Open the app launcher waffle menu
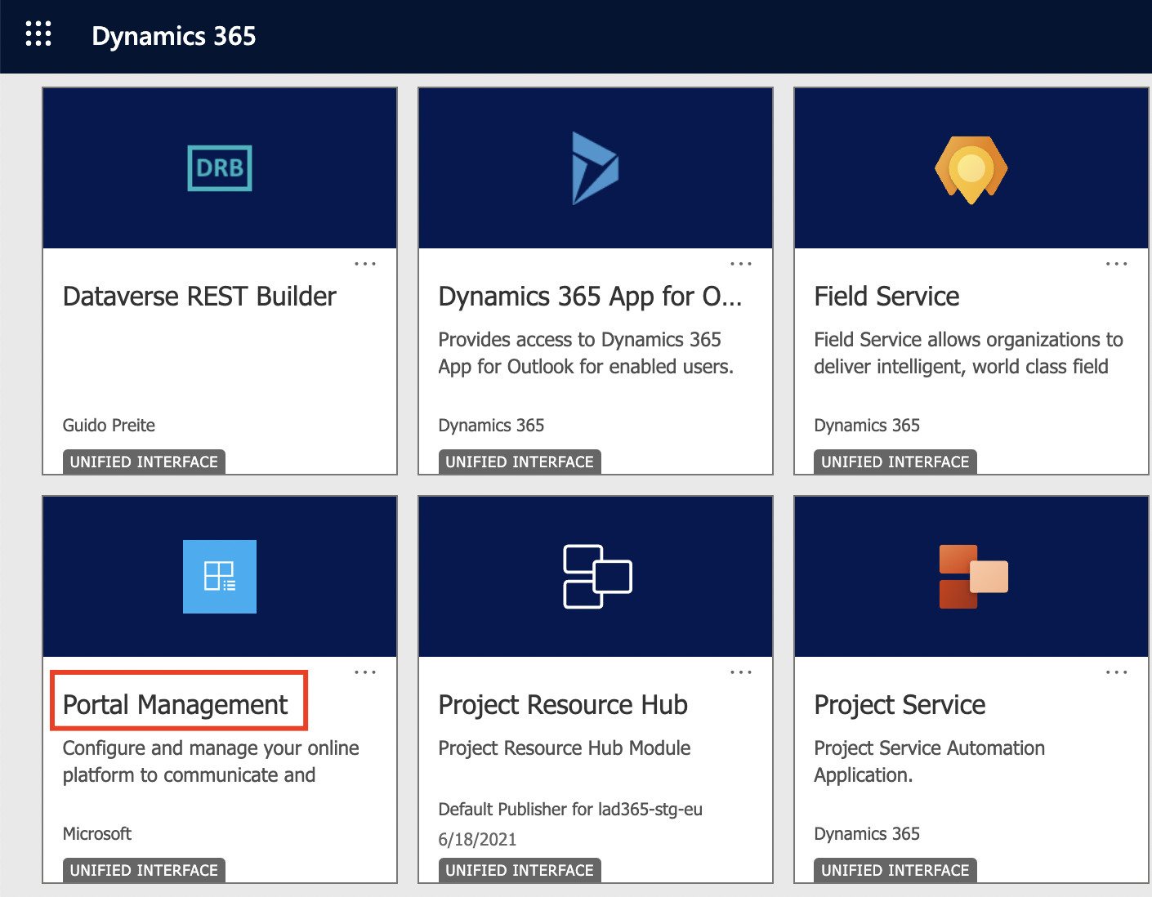The height and width of the screenshot is (897, 1152). (38, 34)
